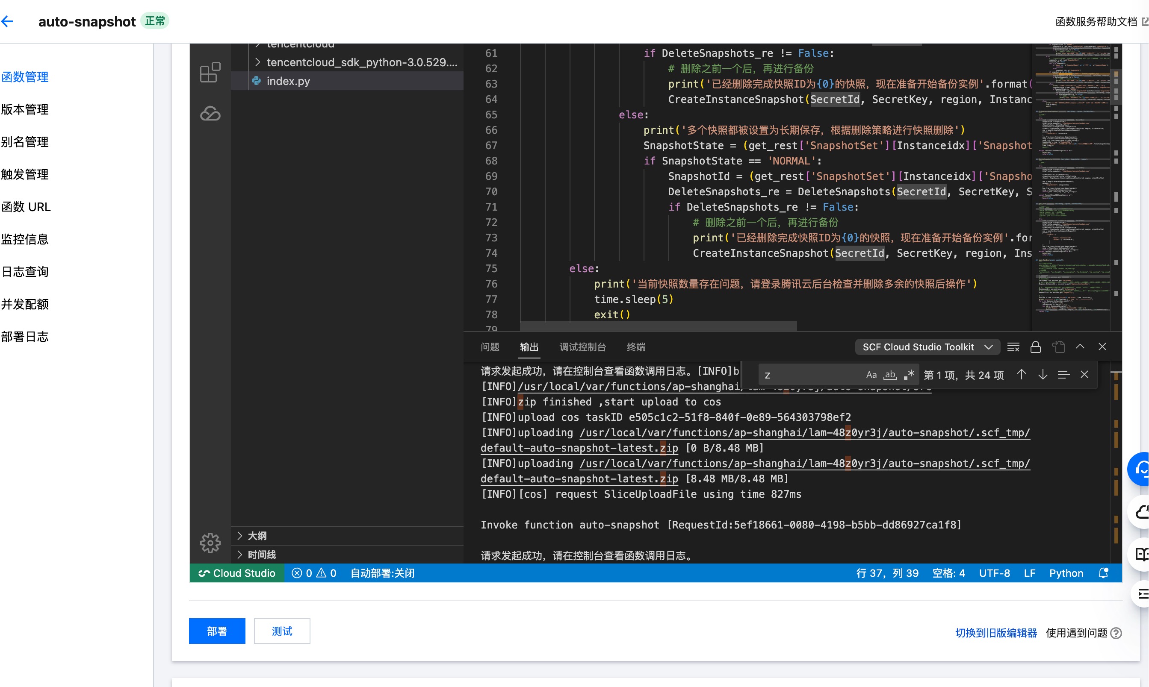The width and height of the screenshot is (1149, 687).
Task: Expand the tencentcloud_sdk_python-3.0.529 folder
Action: pyautogui.click(x=361, y=62)
